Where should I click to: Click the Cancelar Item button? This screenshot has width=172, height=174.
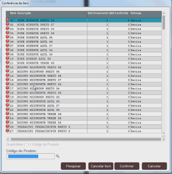point(101,166)
